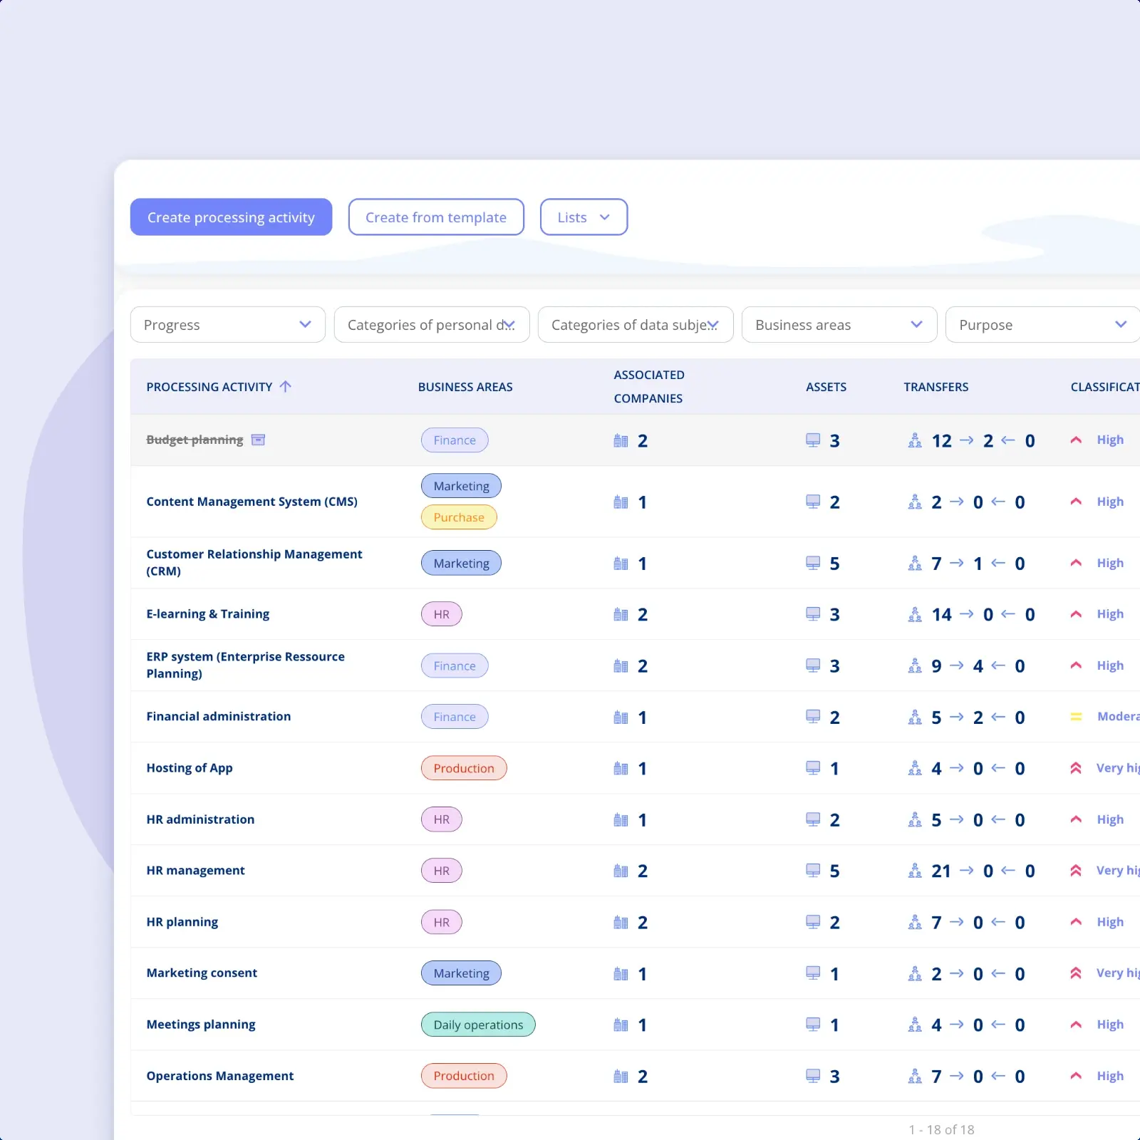Open HR administration activity

[x=200, y=819]
